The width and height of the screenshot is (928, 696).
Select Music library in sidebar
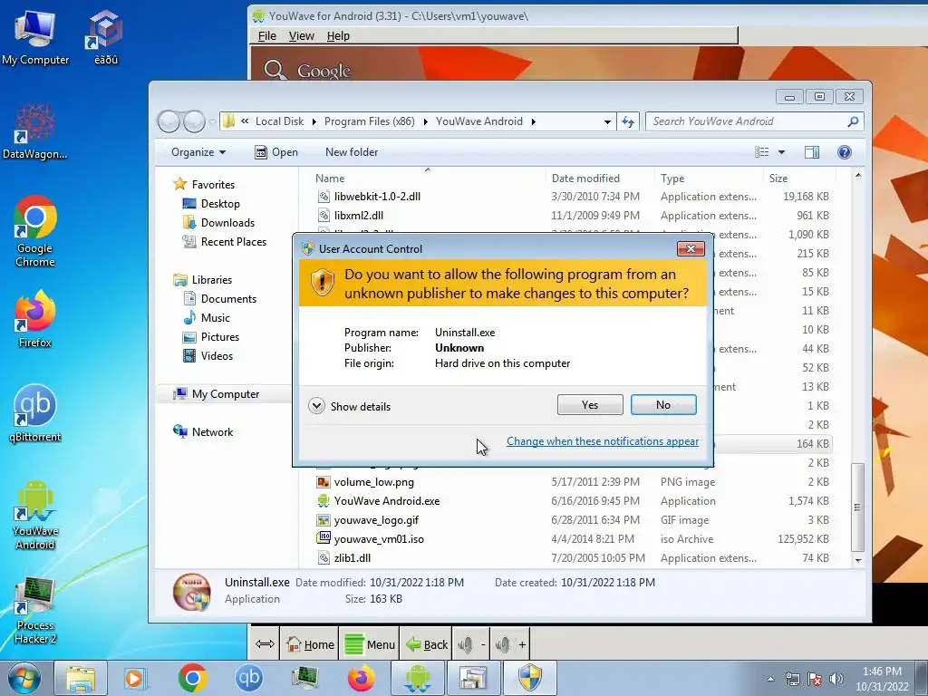(215, 318)
